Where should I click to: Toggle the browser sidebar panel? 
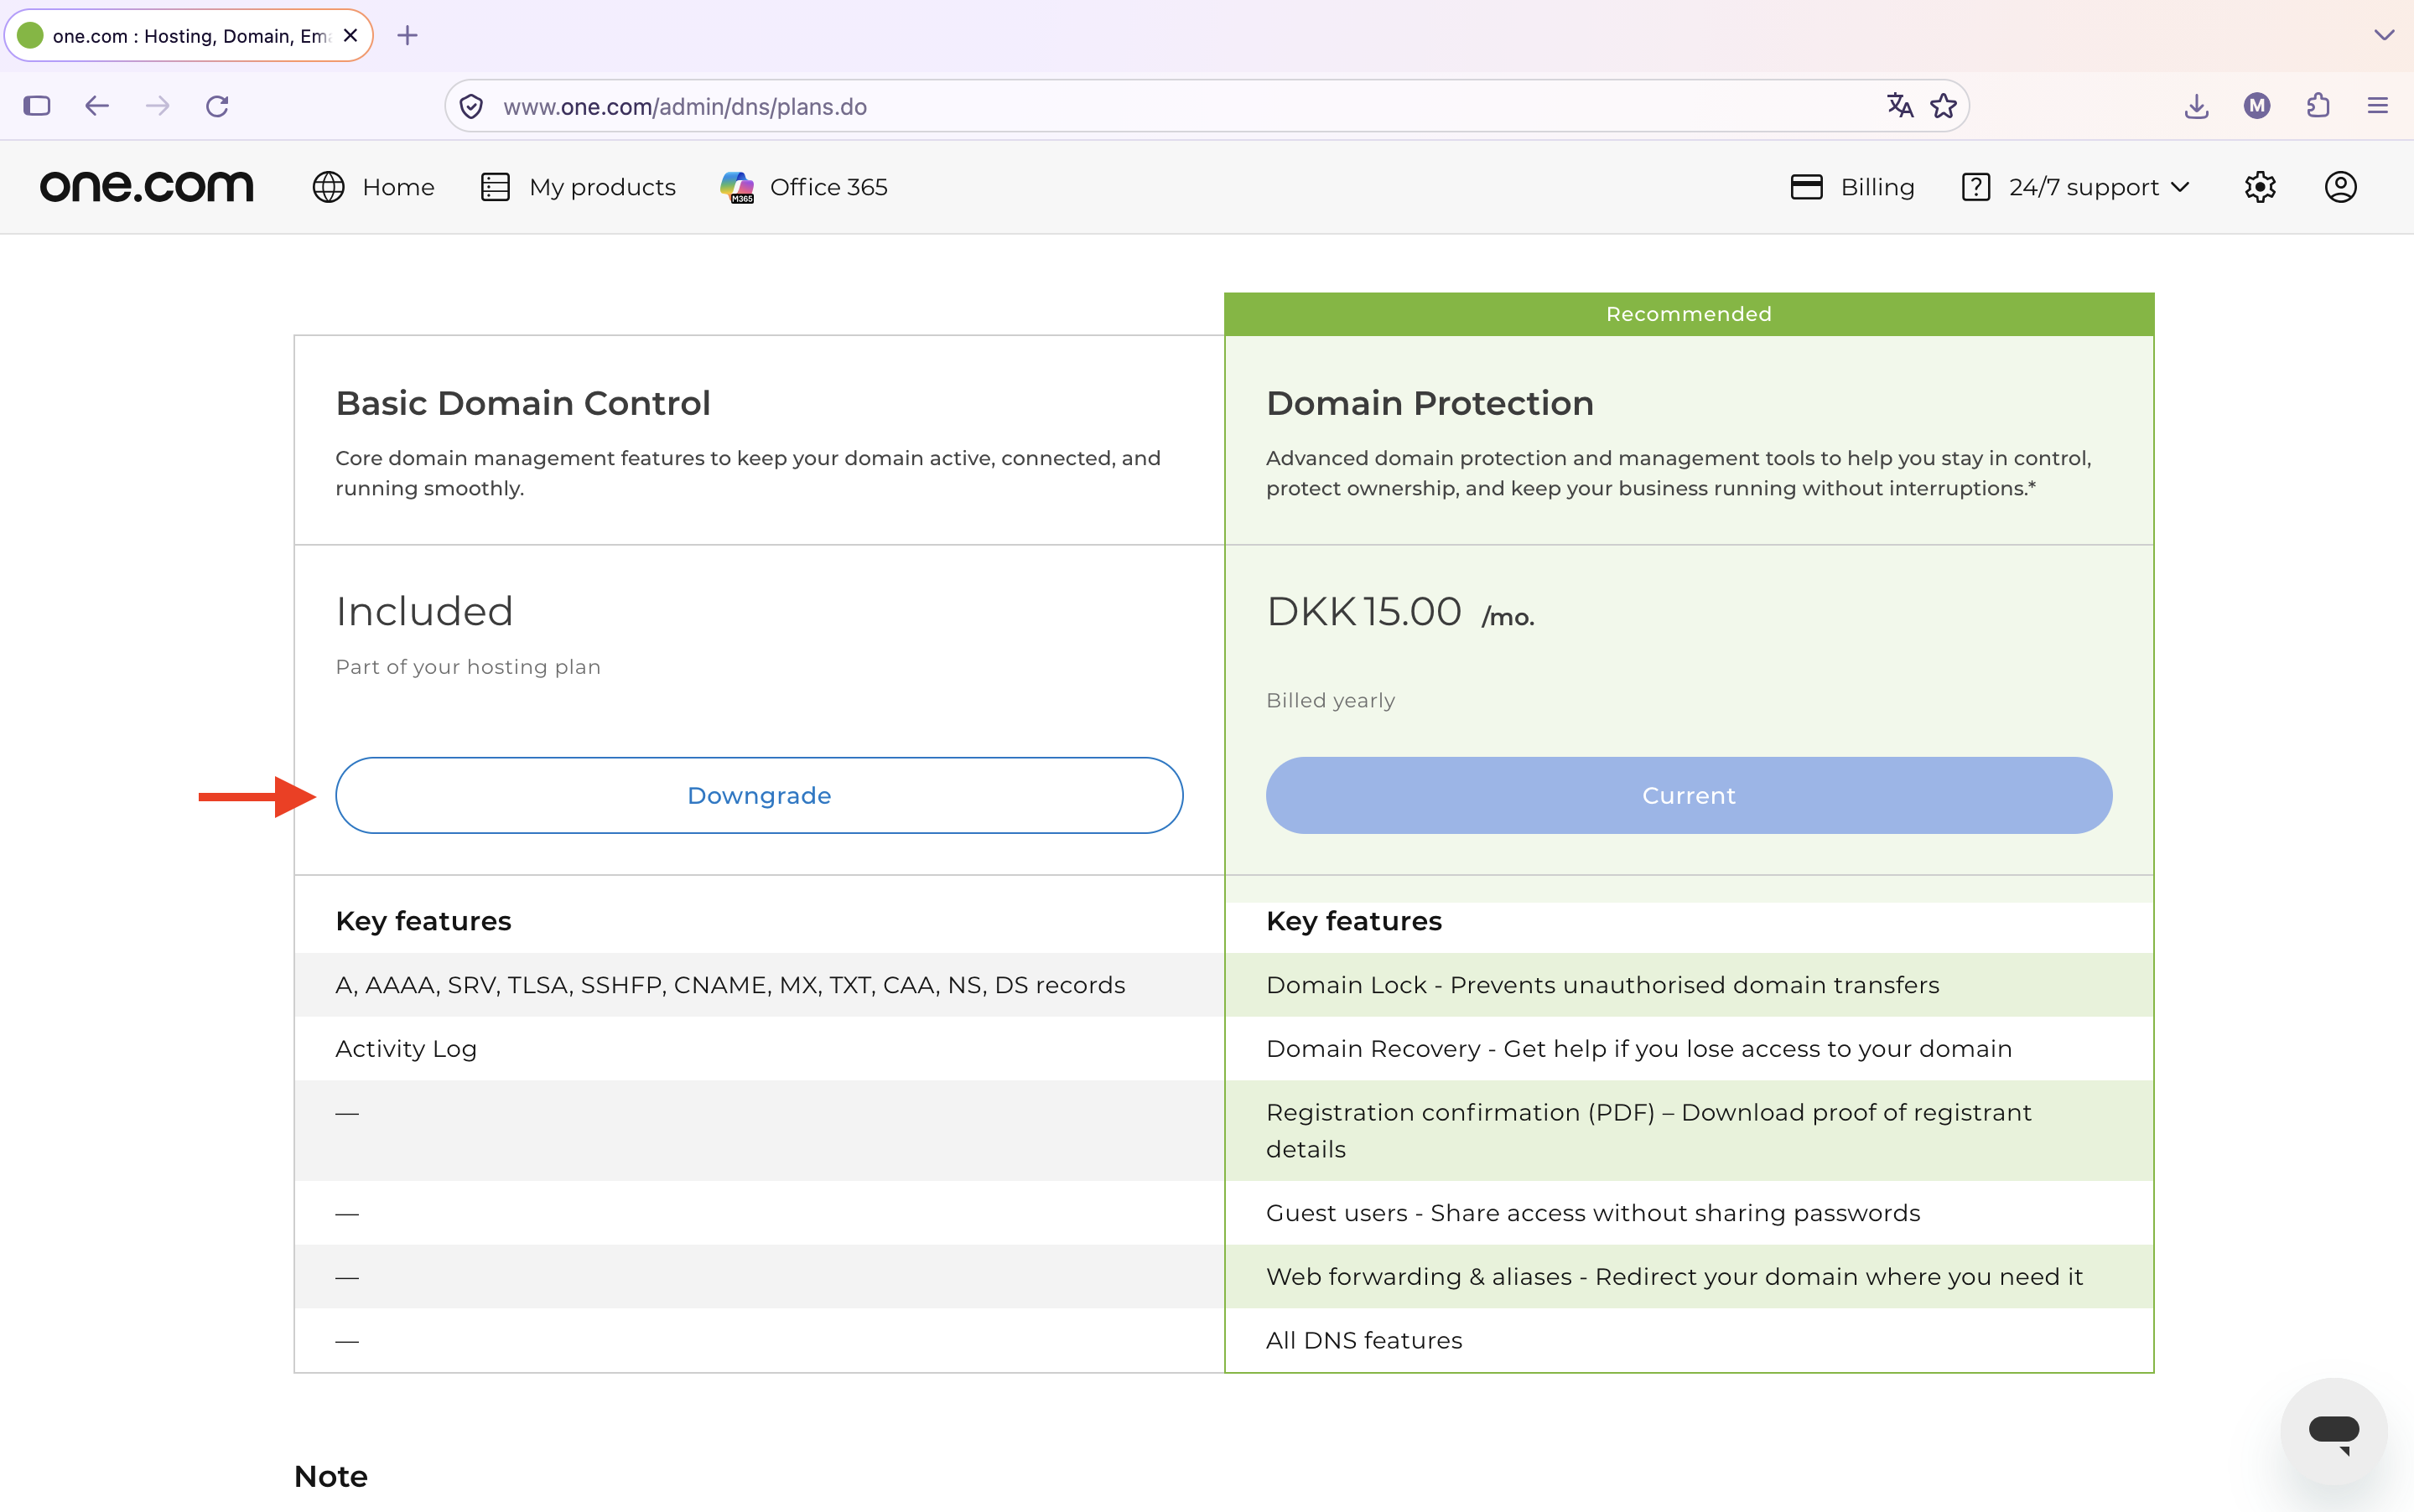37,106
